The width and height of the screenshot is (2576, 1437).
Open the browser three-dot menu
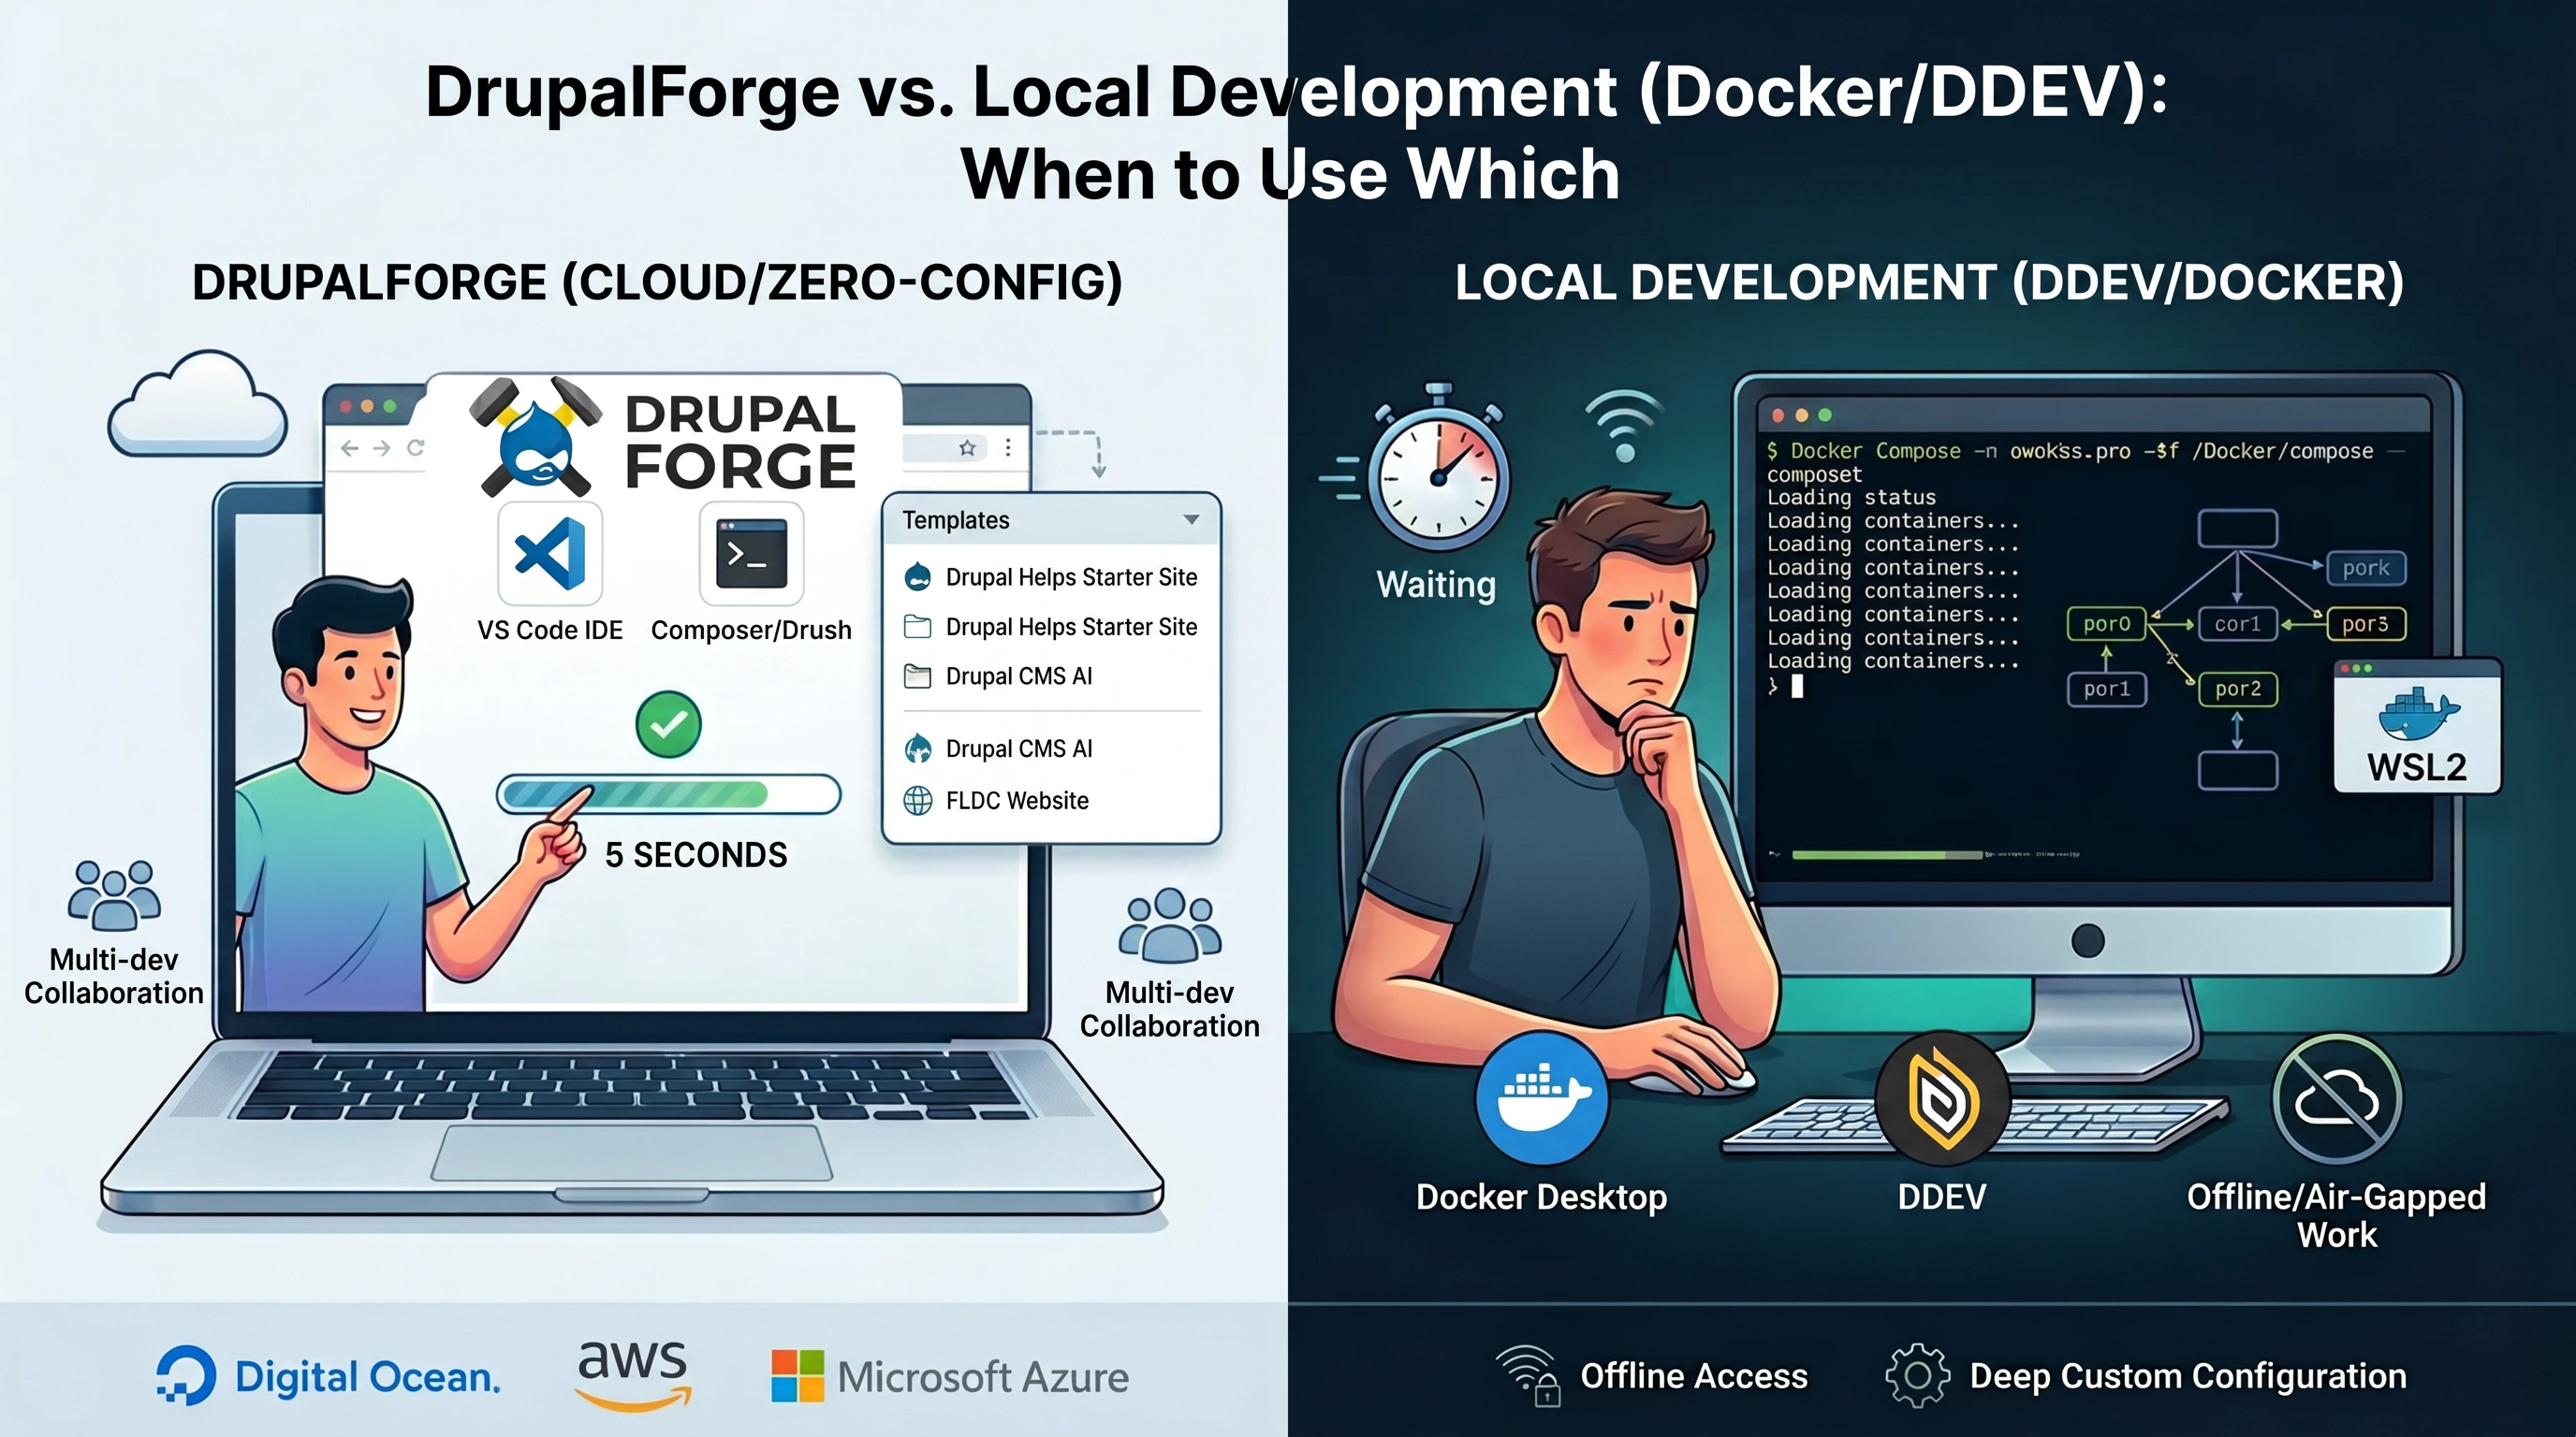coord(1008,448)
